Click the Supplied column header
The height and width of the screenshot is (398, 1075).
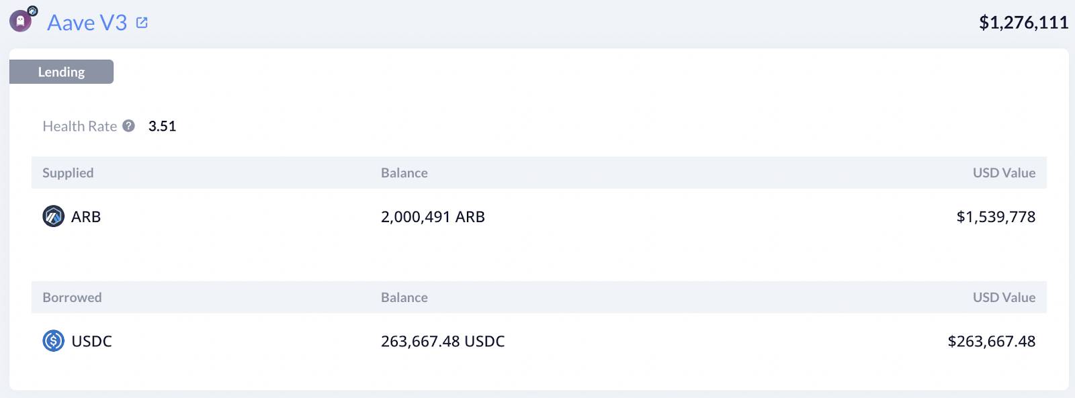click(68, 172)
